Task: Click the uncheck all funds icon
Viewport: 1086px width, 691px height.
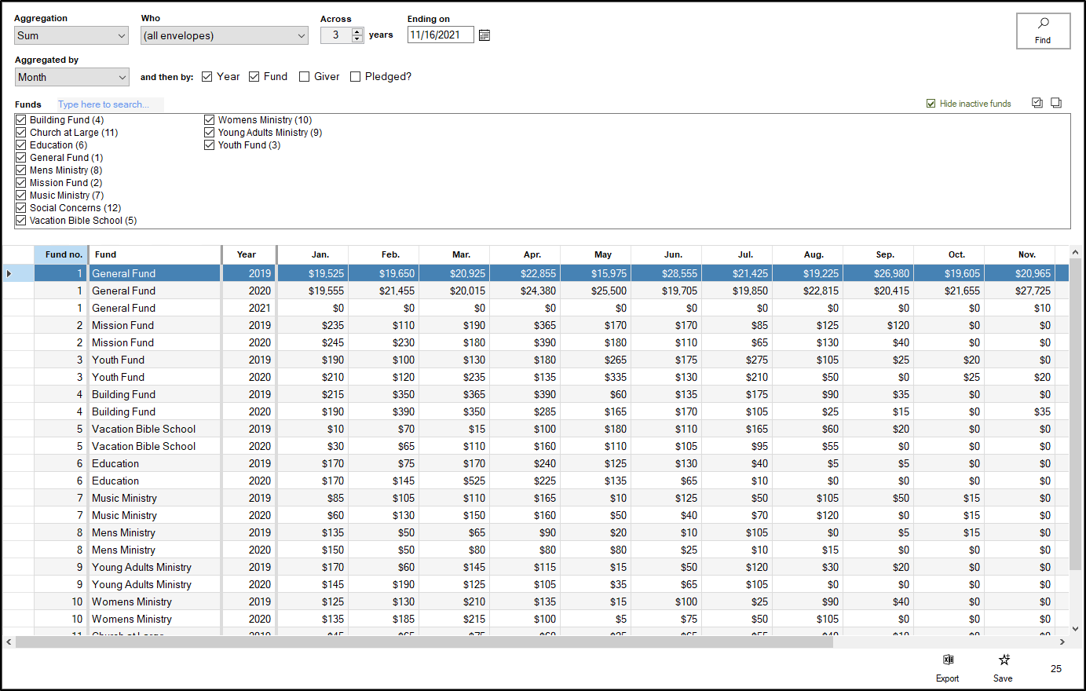Action: click(1056, 103)
